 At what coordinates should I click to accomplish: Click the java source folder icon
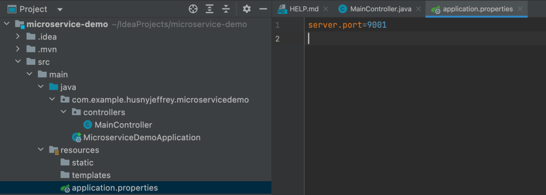[54, 87]
